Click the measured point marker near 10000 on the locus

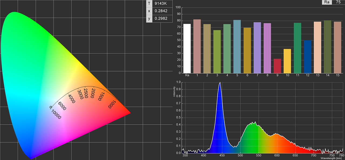[50, 107]
